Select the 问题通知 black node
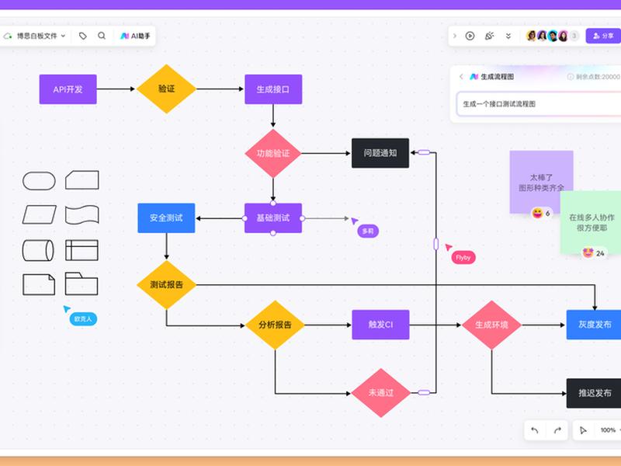Image resolution: width=621 pixels, height=466 pixels. coord(380,153)
